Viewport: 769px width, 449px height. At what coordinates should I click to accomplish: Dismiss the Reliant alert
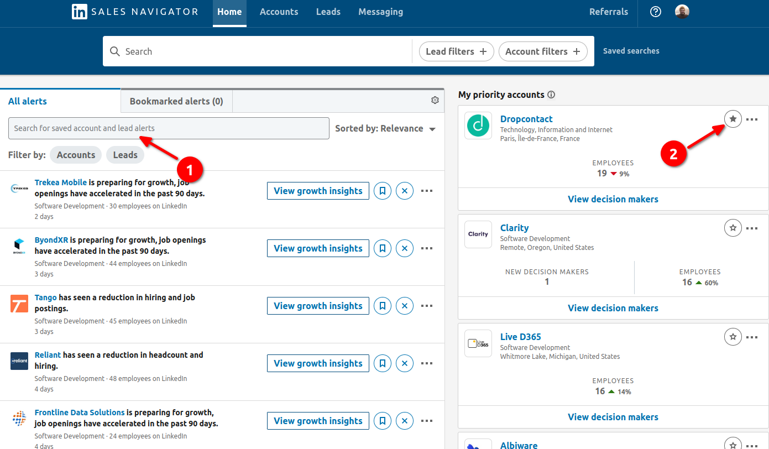click(405, 363)
